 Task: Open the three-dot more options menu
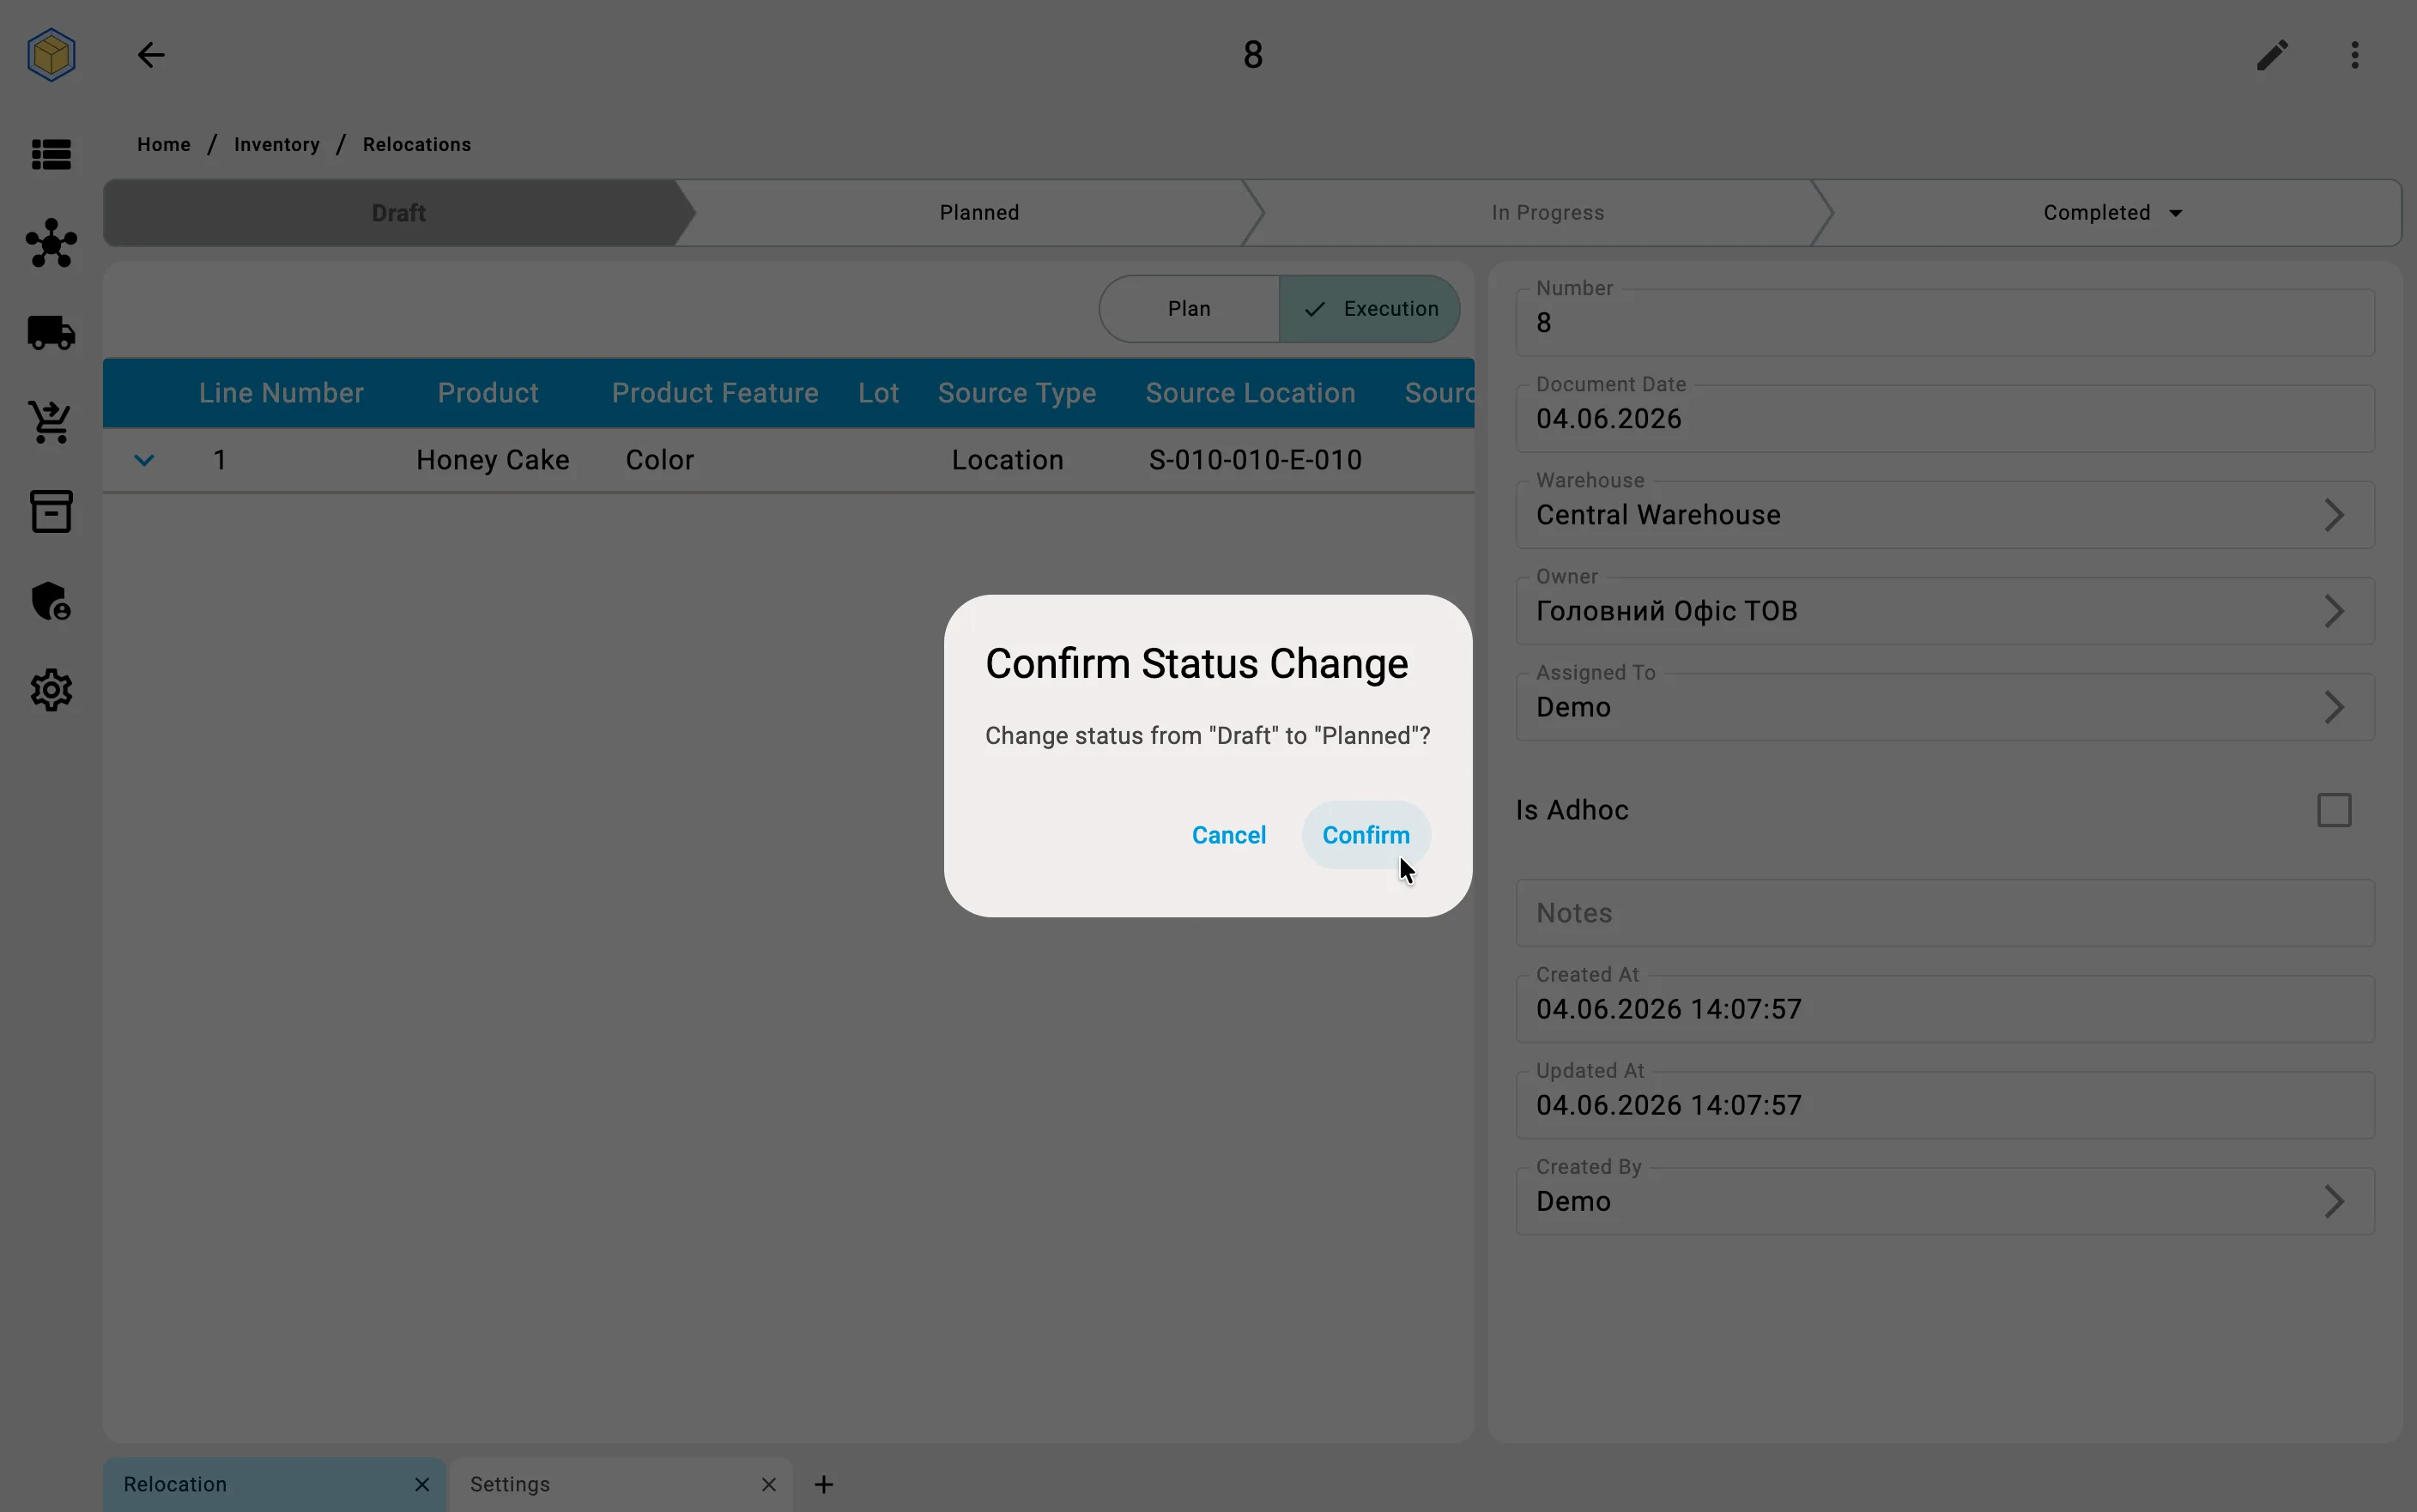pyautogui.click(x=2355, y=55)
